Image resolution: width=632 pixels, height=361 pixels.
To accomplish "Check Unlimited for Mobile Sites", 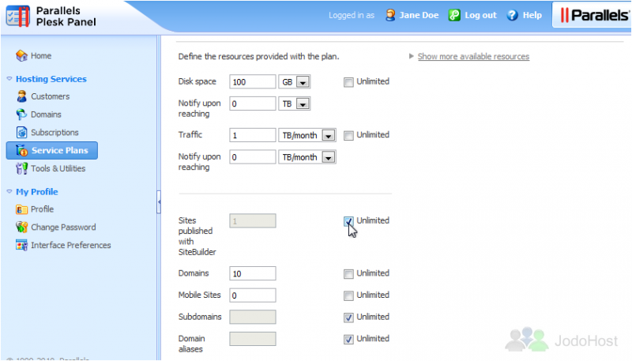I will click(348, 295).
